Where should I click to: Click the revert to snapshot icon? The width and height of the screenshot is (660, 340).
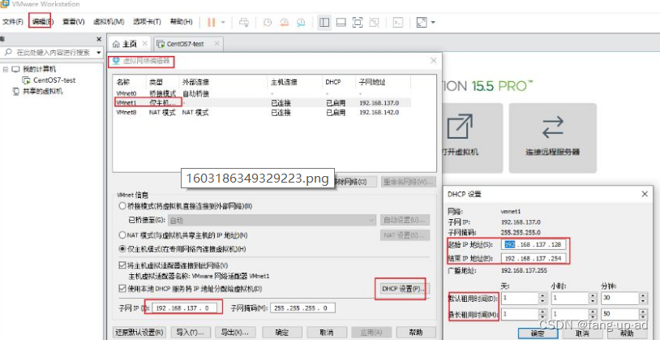284,23
